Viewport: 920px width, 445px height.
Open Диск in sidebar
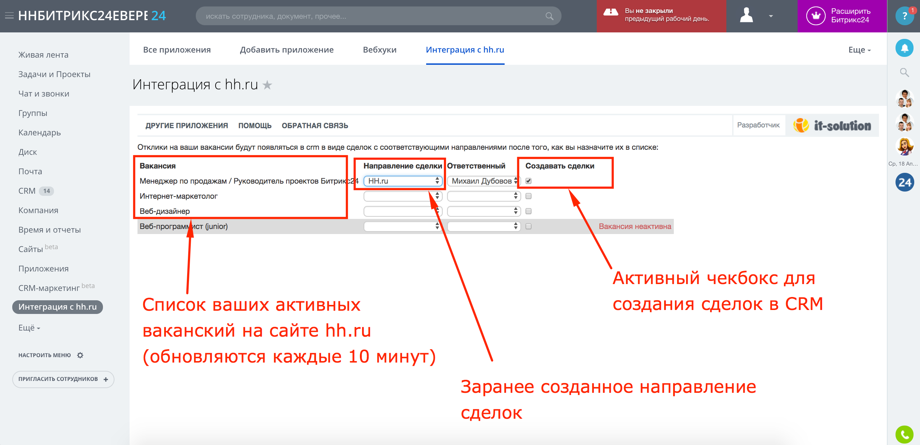tap(28, 152)
